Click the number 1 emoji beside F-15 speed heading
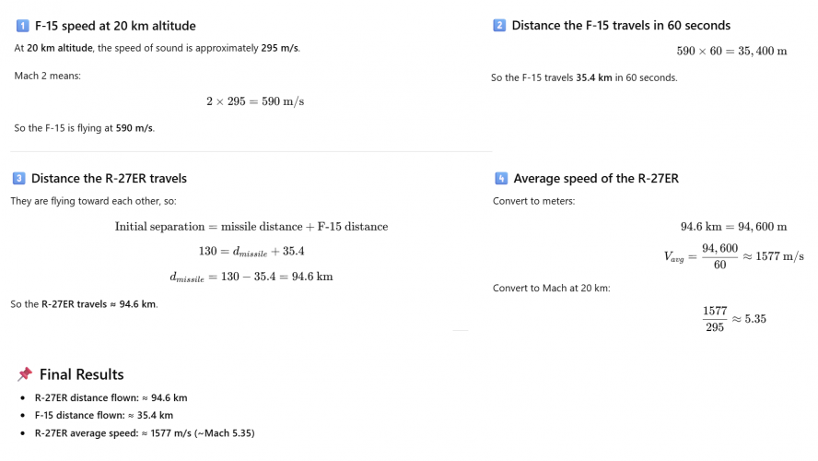The height and width of the screenshot is (461, 818). click(x=24, y=26)
